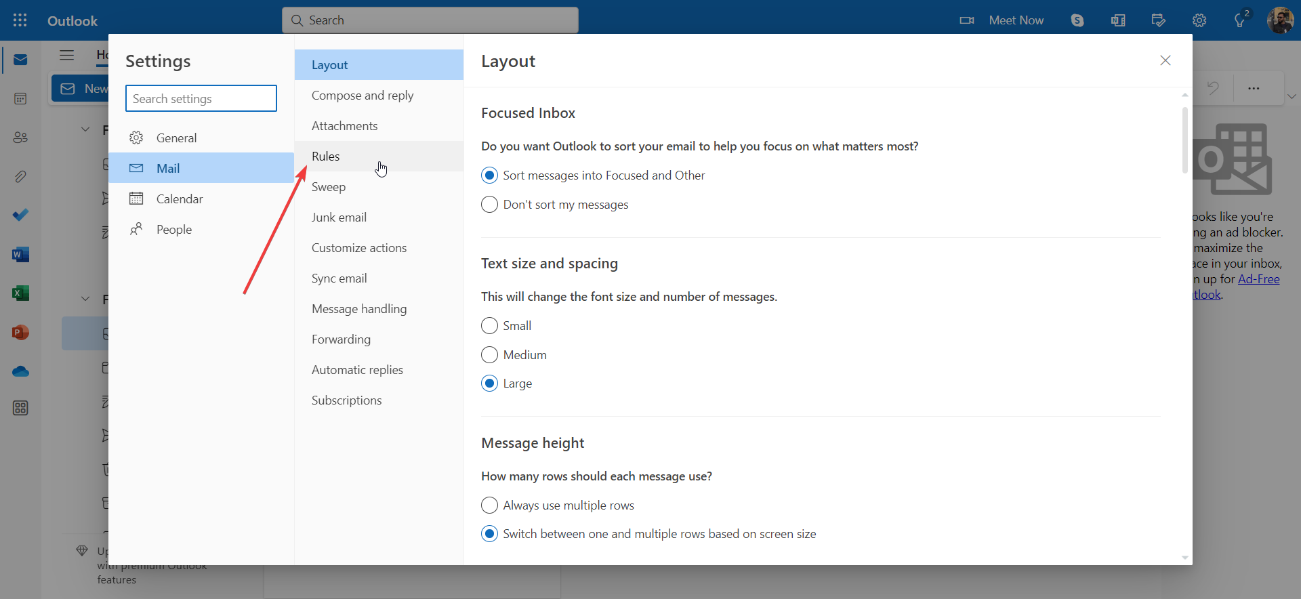Toggle the hamburger navigation pane icon
The width and height of the screenshot is (1301, 599).
click(x=66, y=55)
